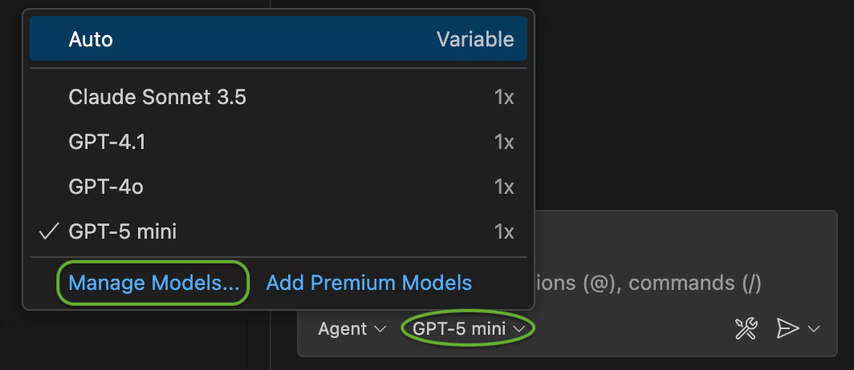This screenshot has height=370, width=854.
Task: Open the GPT-5 mini model picker
Action: [468, 328]
